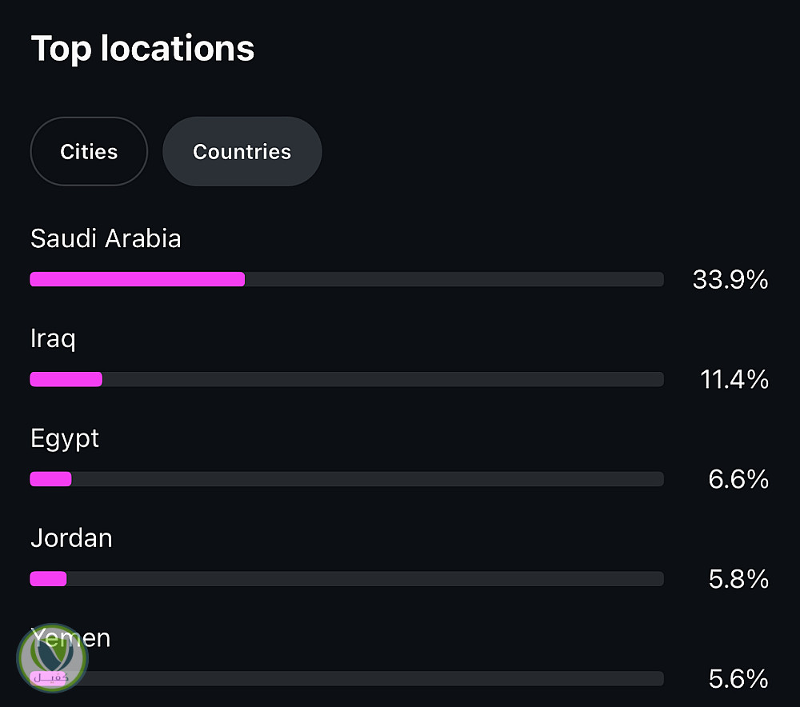Click the 33.9% value
The width and height of the screenshot is (800, 707).
point(730,280)
